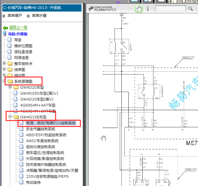
Task: Open 倒车雷达/空调控制系统 diagram
Action: 45,153
